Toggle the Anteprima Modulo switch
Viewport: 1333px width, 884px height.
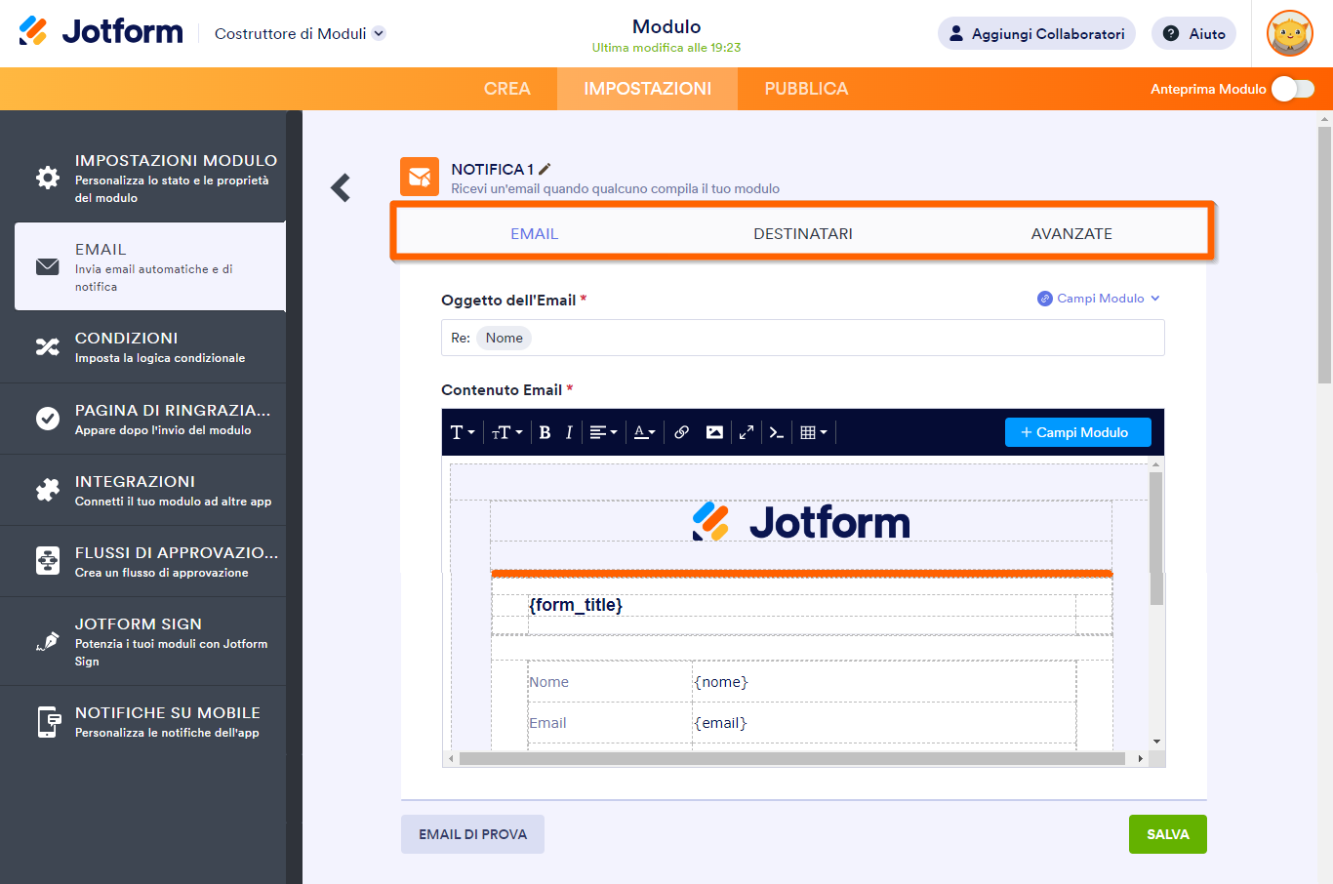pos(1293,89)
